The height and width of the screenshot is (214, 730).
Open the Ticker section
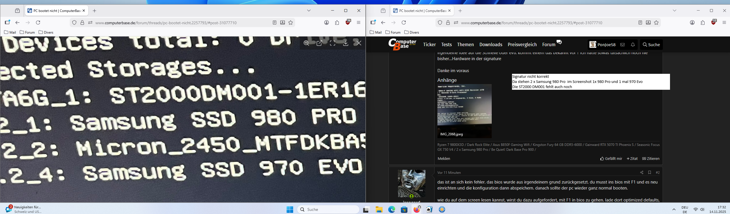point(429,44)
